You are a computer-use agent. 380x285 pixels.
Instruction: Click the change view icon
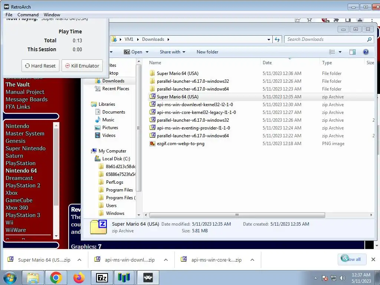point(332,52)
